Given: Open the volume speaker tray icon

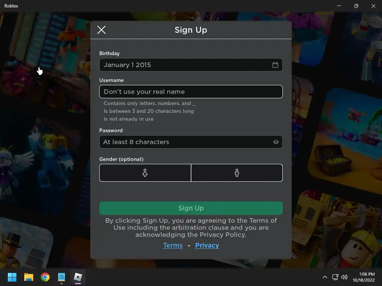Looking at the screenshot, I should pyautogui.click(x=344, y=277).
